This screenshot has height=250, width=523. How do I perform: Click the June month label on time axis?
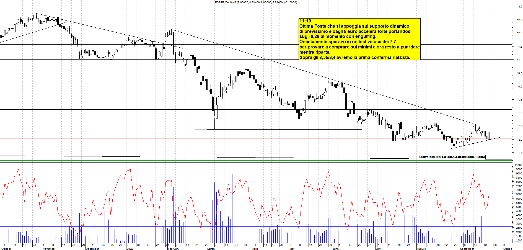(x=335, y=248)
